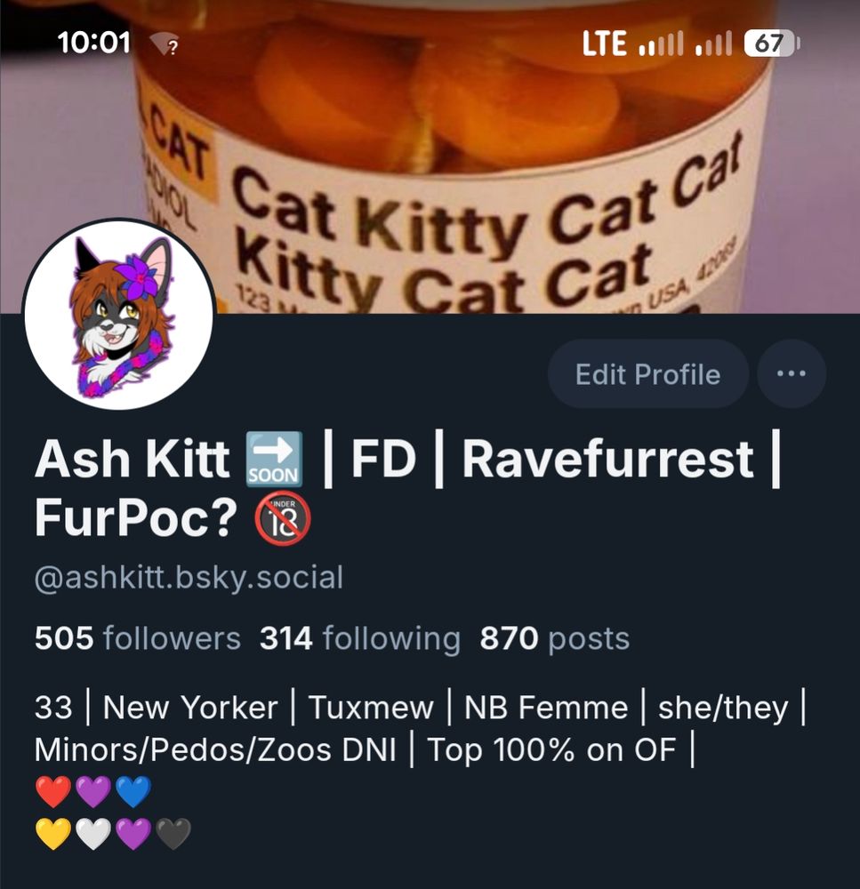Tap the 870 posts count
The image size is (860, 889).
555,638
